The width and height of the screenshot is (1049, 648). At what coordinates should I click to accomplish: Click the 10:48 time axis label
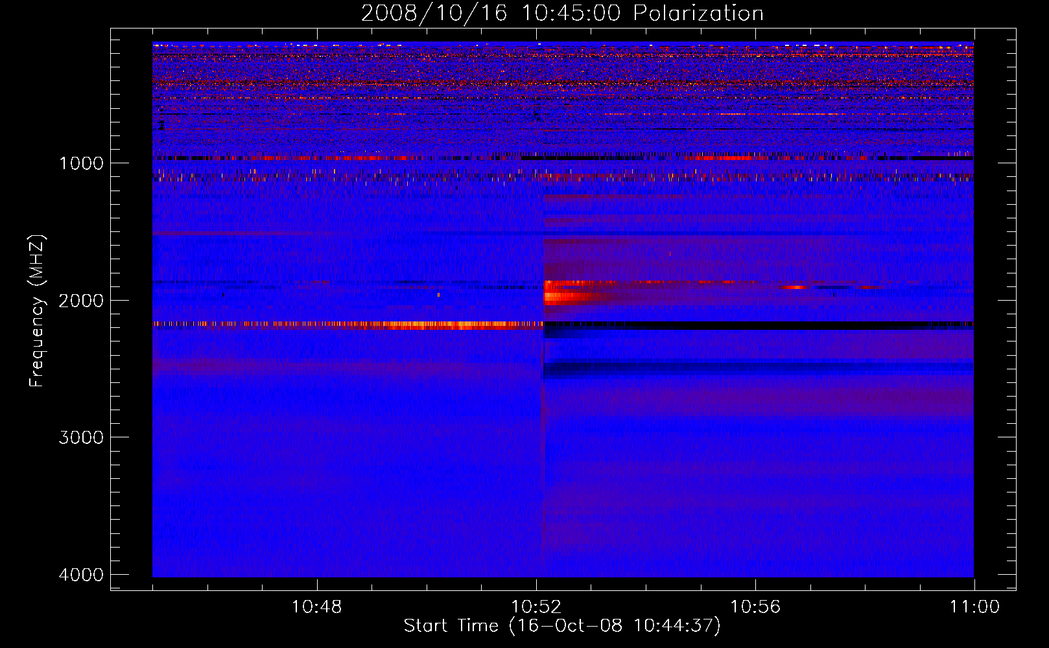pos(317,607)
